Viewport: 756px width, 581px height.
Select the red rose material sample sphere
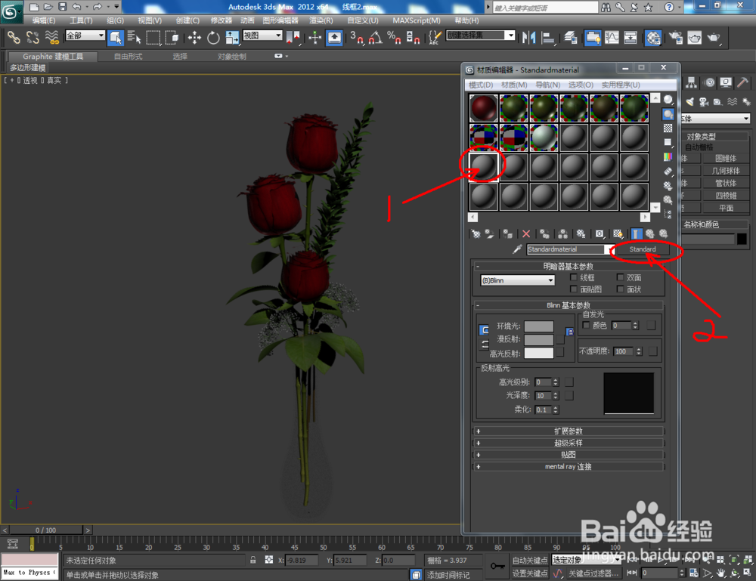(x=484, y=108)
